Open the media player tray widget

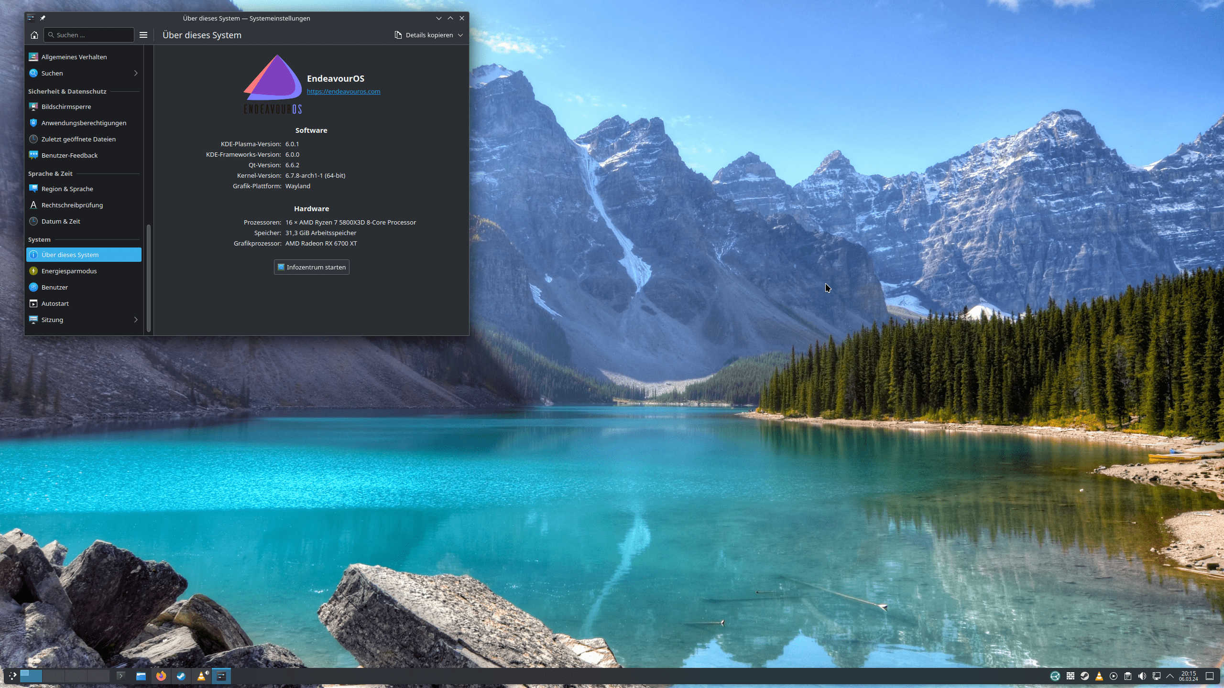pos(1114,676)
